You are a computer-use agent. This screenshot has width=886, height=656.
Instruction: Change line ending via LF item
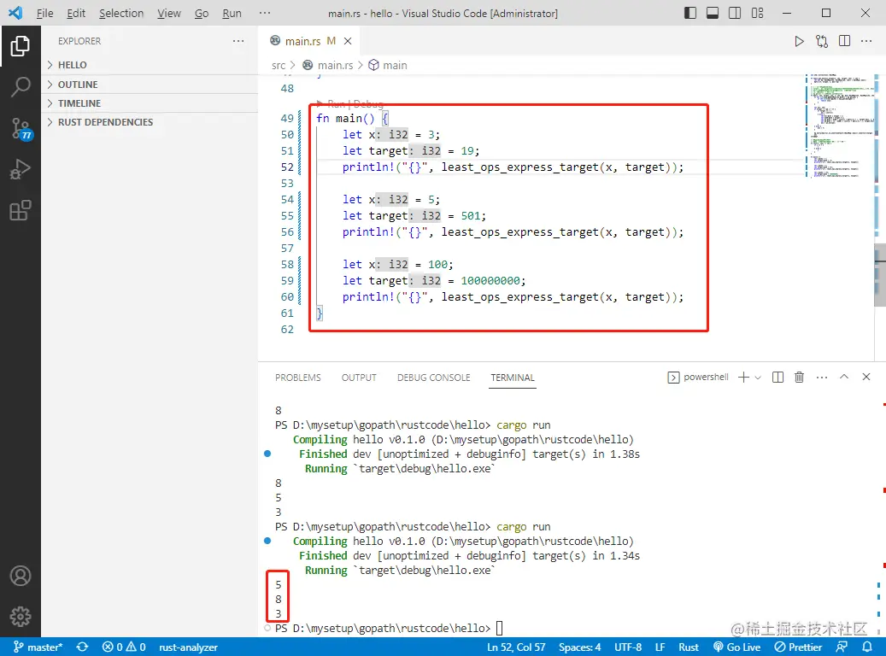660,647
